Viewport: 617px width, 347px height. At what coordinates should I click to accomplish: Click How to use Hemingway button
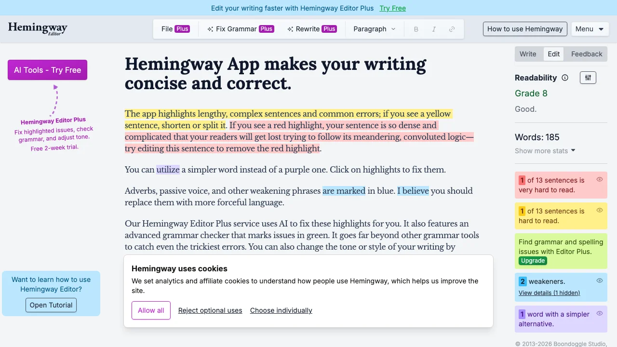[525, 29]
